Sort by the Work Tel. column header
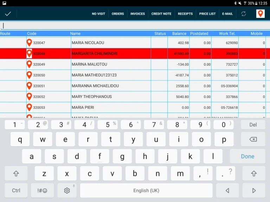The width and height of the screenshot is (270, 202). [x=227, y=34]
